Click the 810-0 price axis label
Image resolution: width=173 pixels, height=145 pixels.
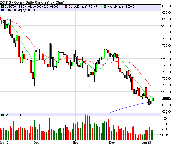click(x=167, y=19)
